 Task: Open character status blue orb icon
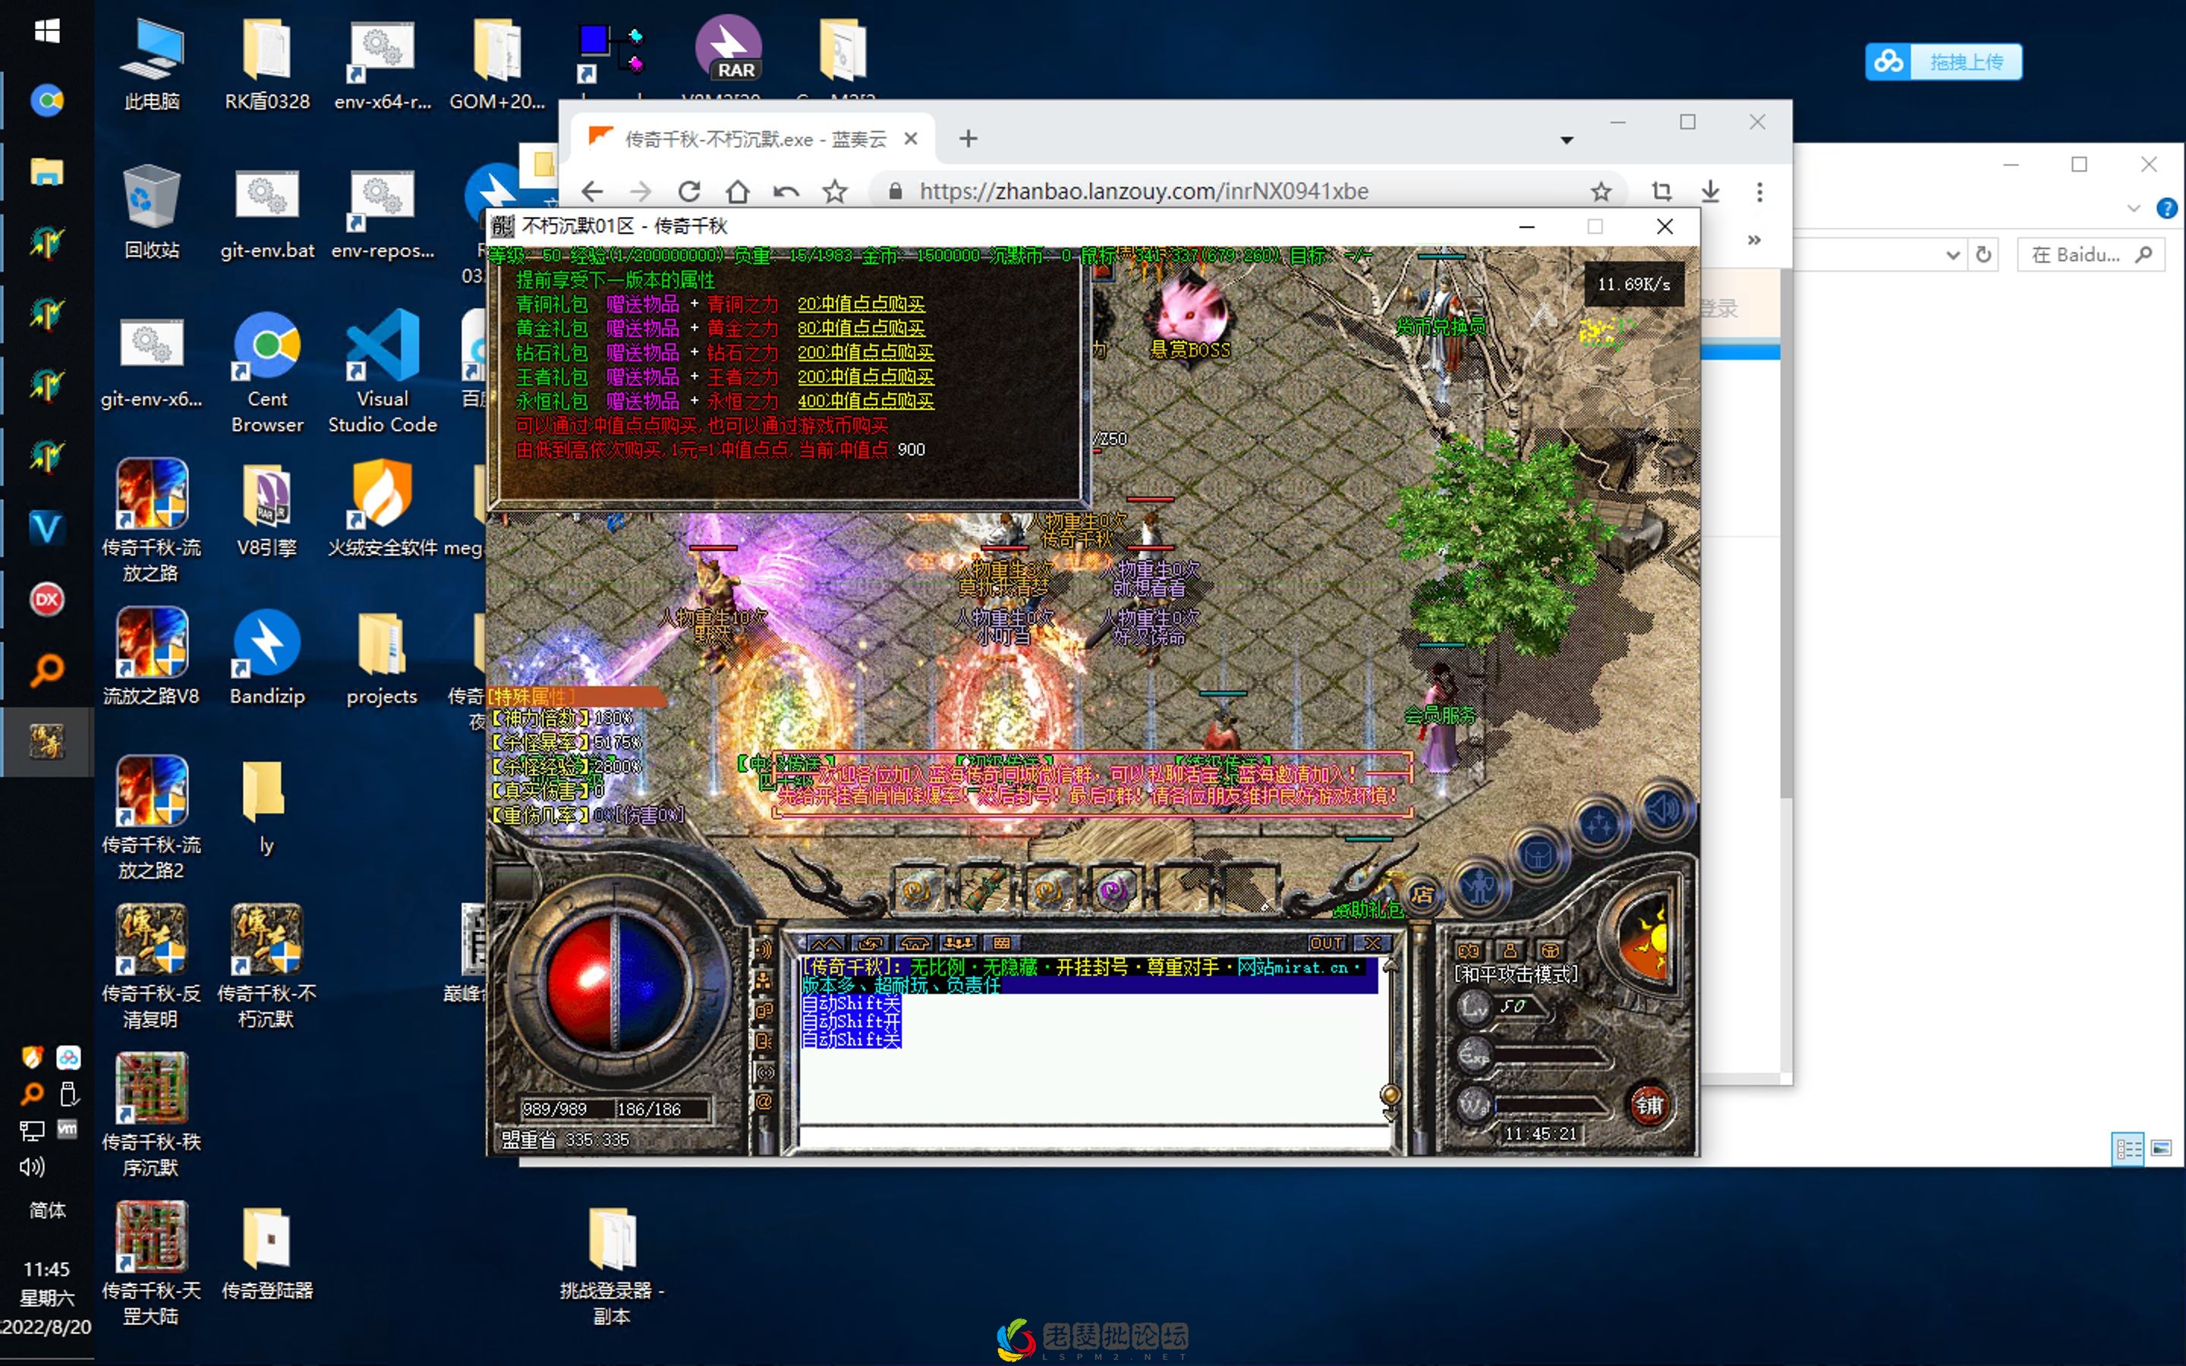[1479, 886]
